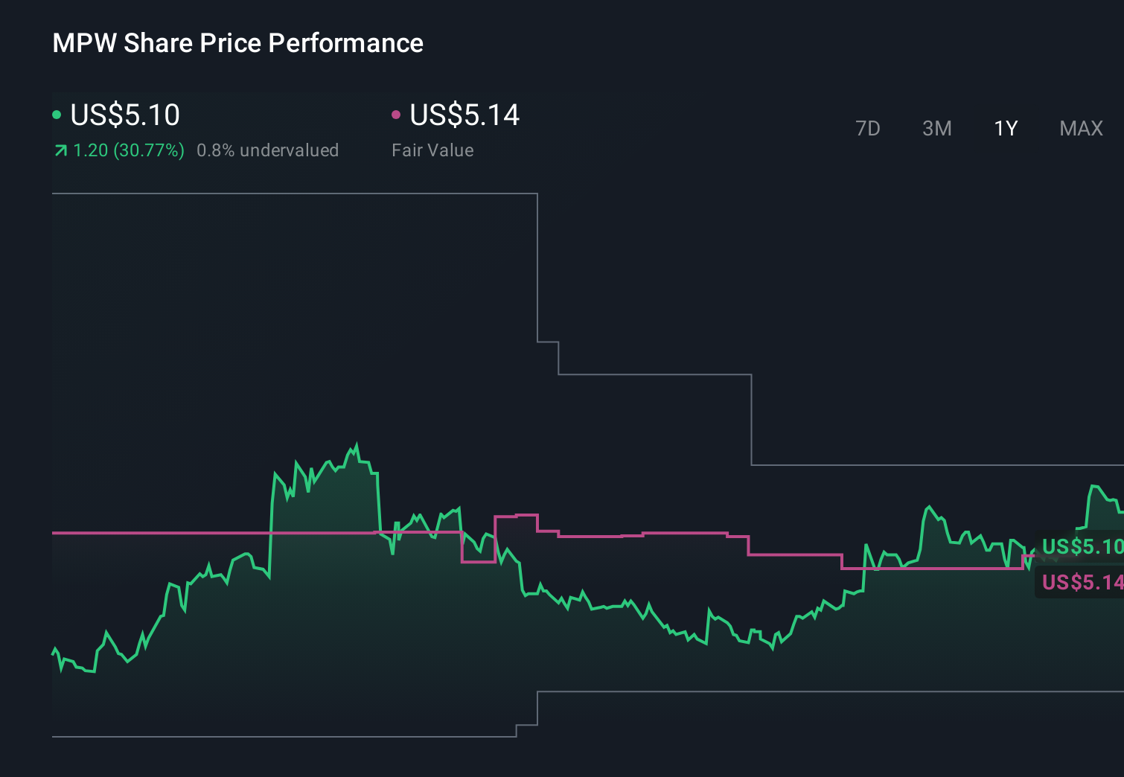The height and width of the screenshot is (777, 1124).
Task: Click the green upward trend arrow icon
Action: [x=60, y=150]
